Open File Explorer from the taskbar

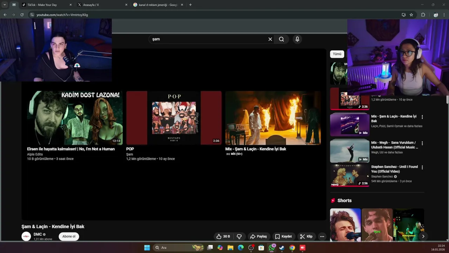coord(230,248)
